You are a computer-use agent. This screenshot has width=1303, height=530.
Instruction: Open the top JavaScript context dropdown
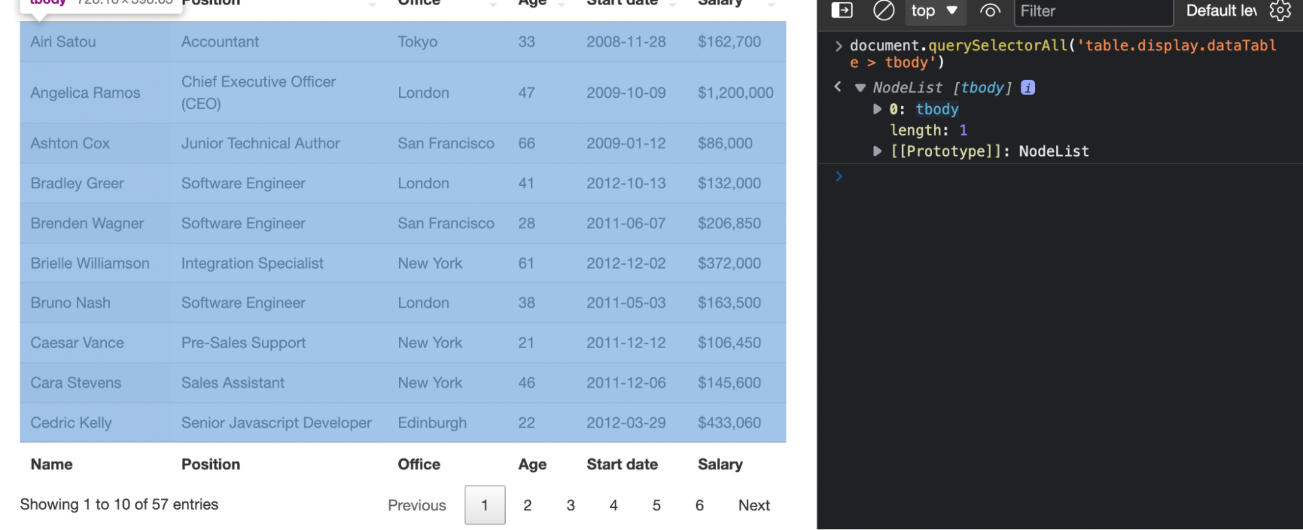[934, 10]
